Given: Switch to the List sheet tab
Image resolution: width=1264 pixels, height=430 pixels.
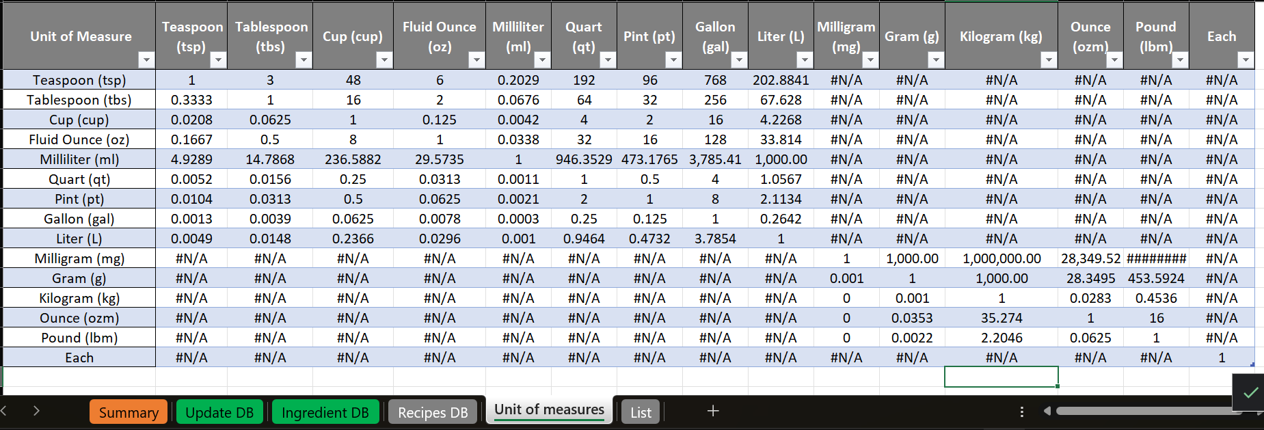Looking at the screenshot, I should tap(641, 412).
